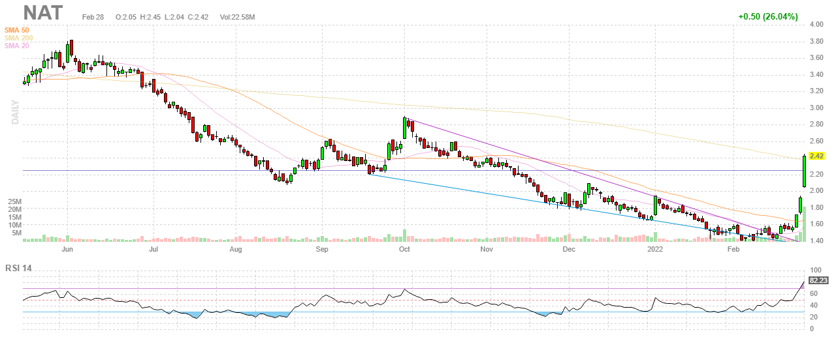Select the 2022 label on time axis

point(654,249)
